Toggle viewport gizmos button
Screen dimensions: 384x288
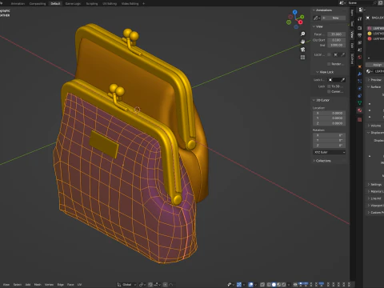point(239,285)
